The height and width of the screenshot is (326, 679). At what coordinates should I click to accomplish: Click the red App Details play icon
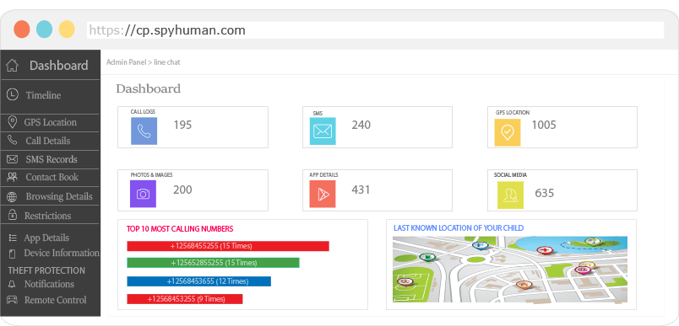[323, 194]
